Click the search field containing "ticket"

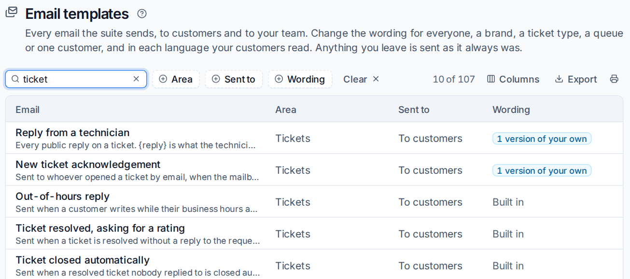76,79
